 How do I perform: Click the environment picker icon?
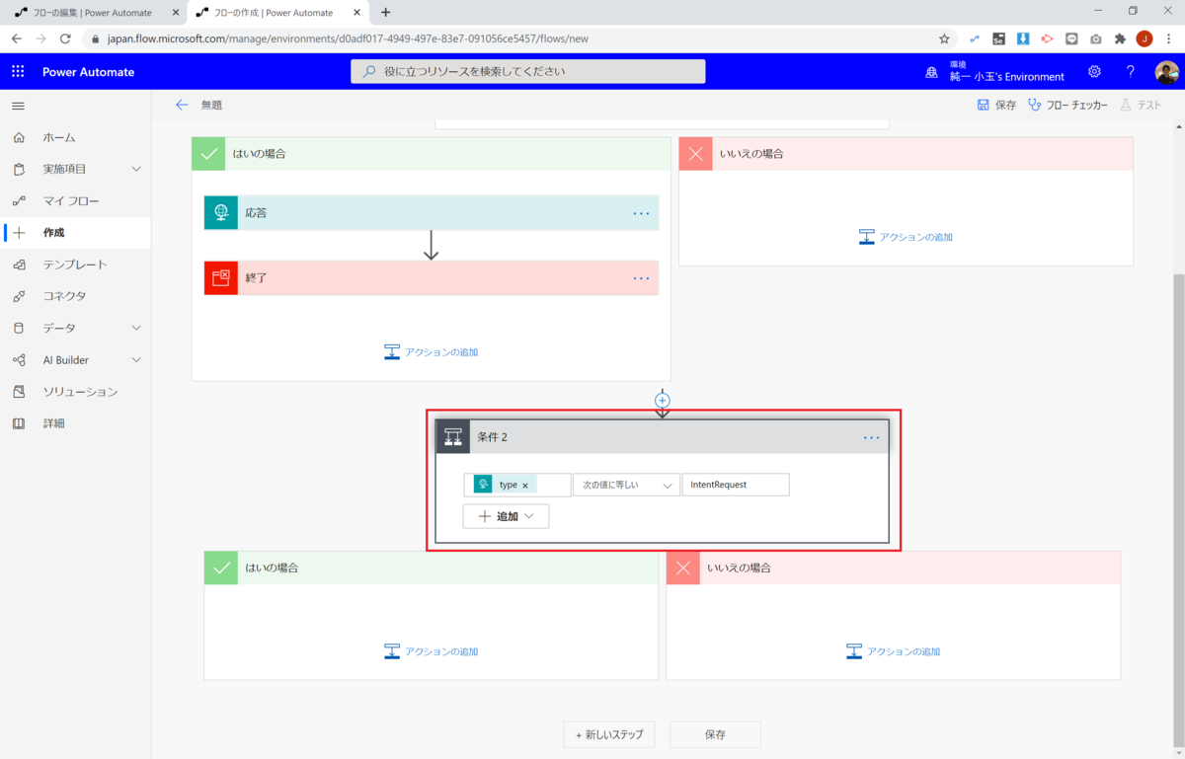coord(931,72)
